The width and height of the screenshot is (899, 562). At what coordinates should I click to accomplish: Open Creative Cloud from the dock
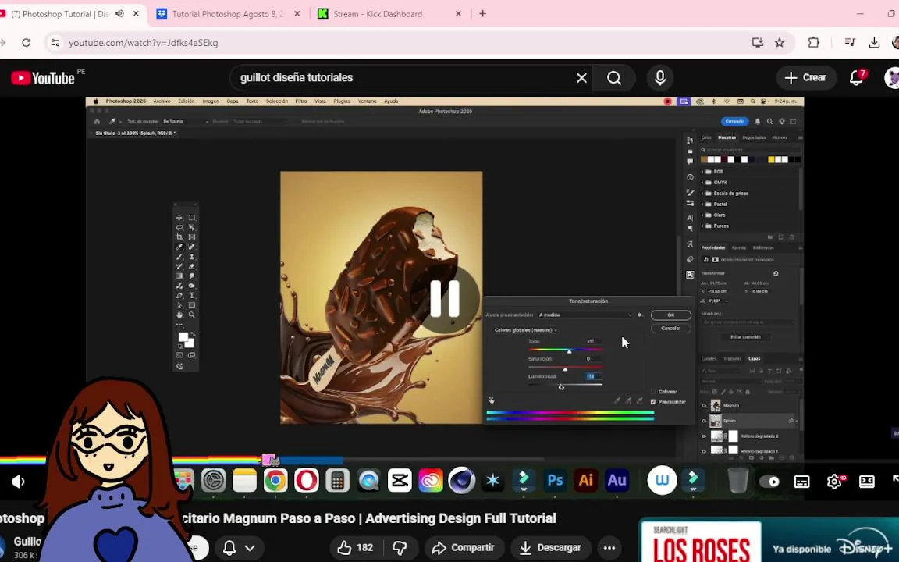tap(431, 481)
